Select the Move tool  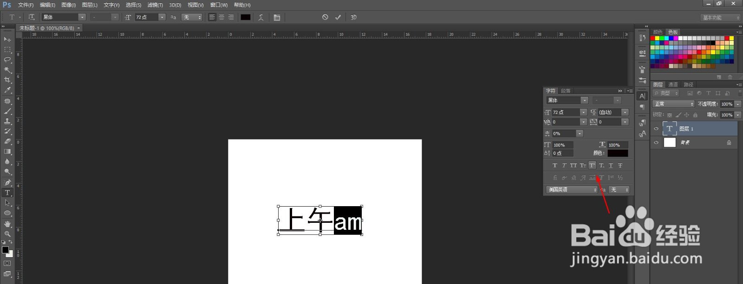click(x=7, y=39)
